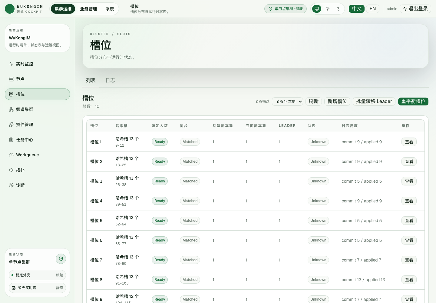Click the 暂无实时流 chip icon
This screenshot has width=436, height=303.
[14, 288]
